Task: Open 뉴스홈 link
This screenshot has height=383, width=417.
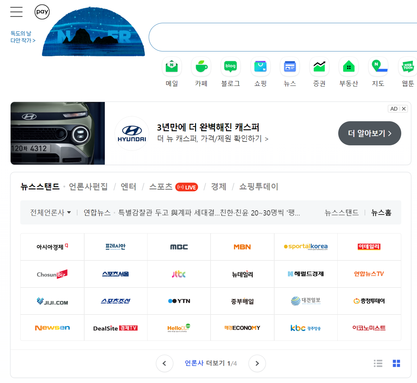Action: [x=381, y=213]
